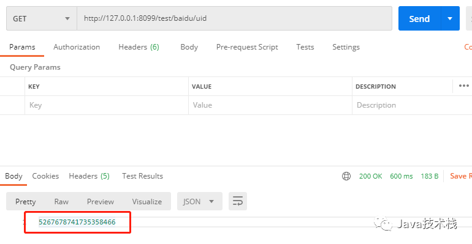Click the response value 5267678741735358466

click(77, 222)
